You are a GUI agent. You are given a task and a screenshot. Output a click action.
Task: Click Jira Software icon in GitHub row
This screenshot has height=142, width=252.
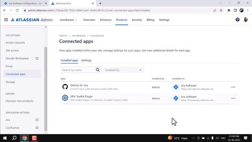(x=176, y=87)
